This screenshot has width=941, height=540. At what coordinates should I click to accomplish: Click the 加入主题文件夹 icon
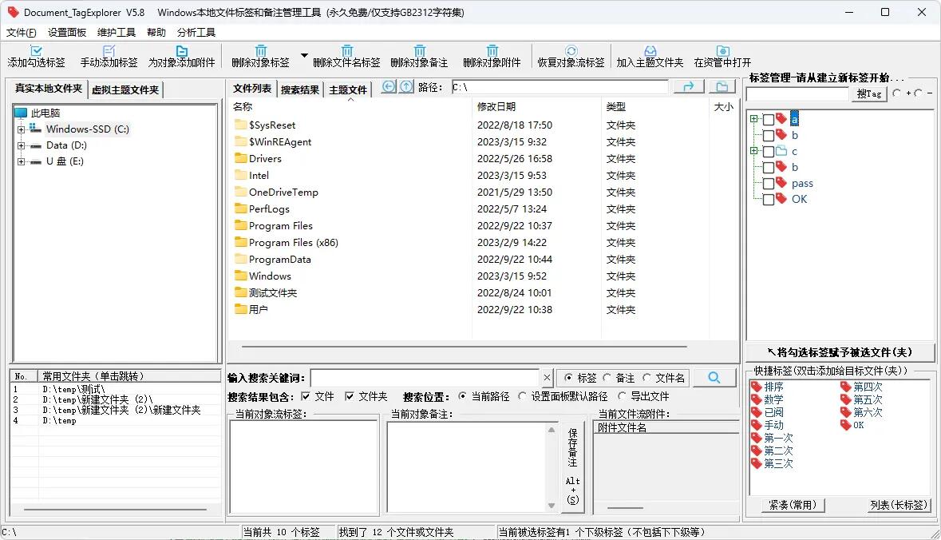tap(650, 51)
